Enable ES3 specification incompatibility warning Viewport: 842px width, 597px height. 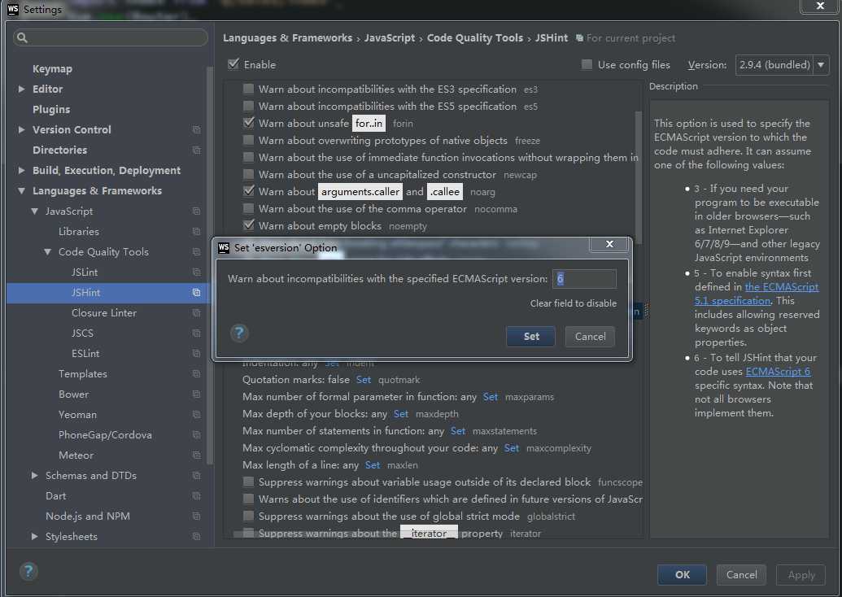point(248,89)
